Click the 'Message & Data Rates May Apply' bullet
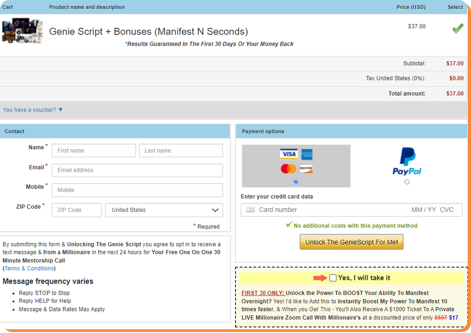 click(62, 309)
